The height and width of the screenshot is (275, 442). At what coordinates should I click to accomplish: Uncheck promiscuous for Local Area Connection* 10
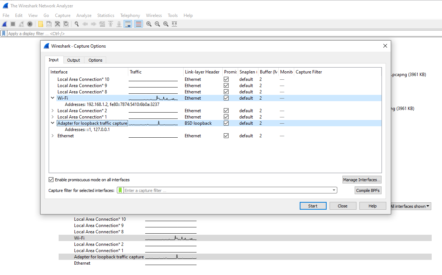[x=226, y=79]
